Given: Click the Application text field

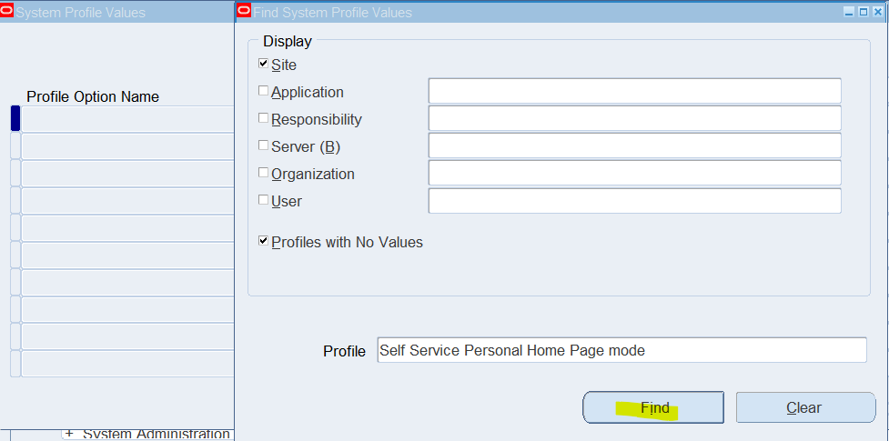Looking at the screenshot, I should pyautogui.click(x=634, y=91).
